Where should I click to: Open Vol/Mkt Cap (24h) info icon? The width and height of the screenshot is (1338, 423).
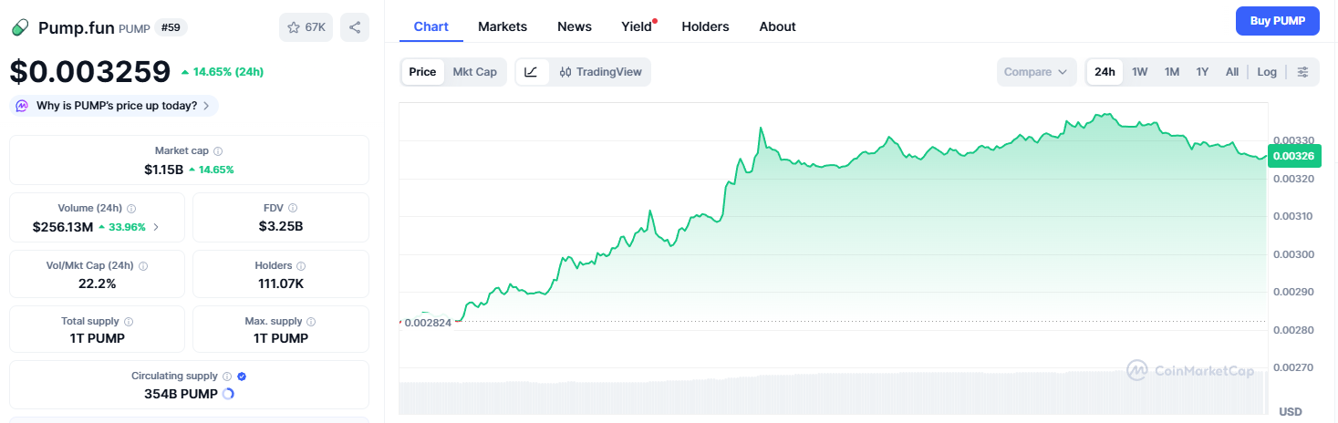[143, 266]
